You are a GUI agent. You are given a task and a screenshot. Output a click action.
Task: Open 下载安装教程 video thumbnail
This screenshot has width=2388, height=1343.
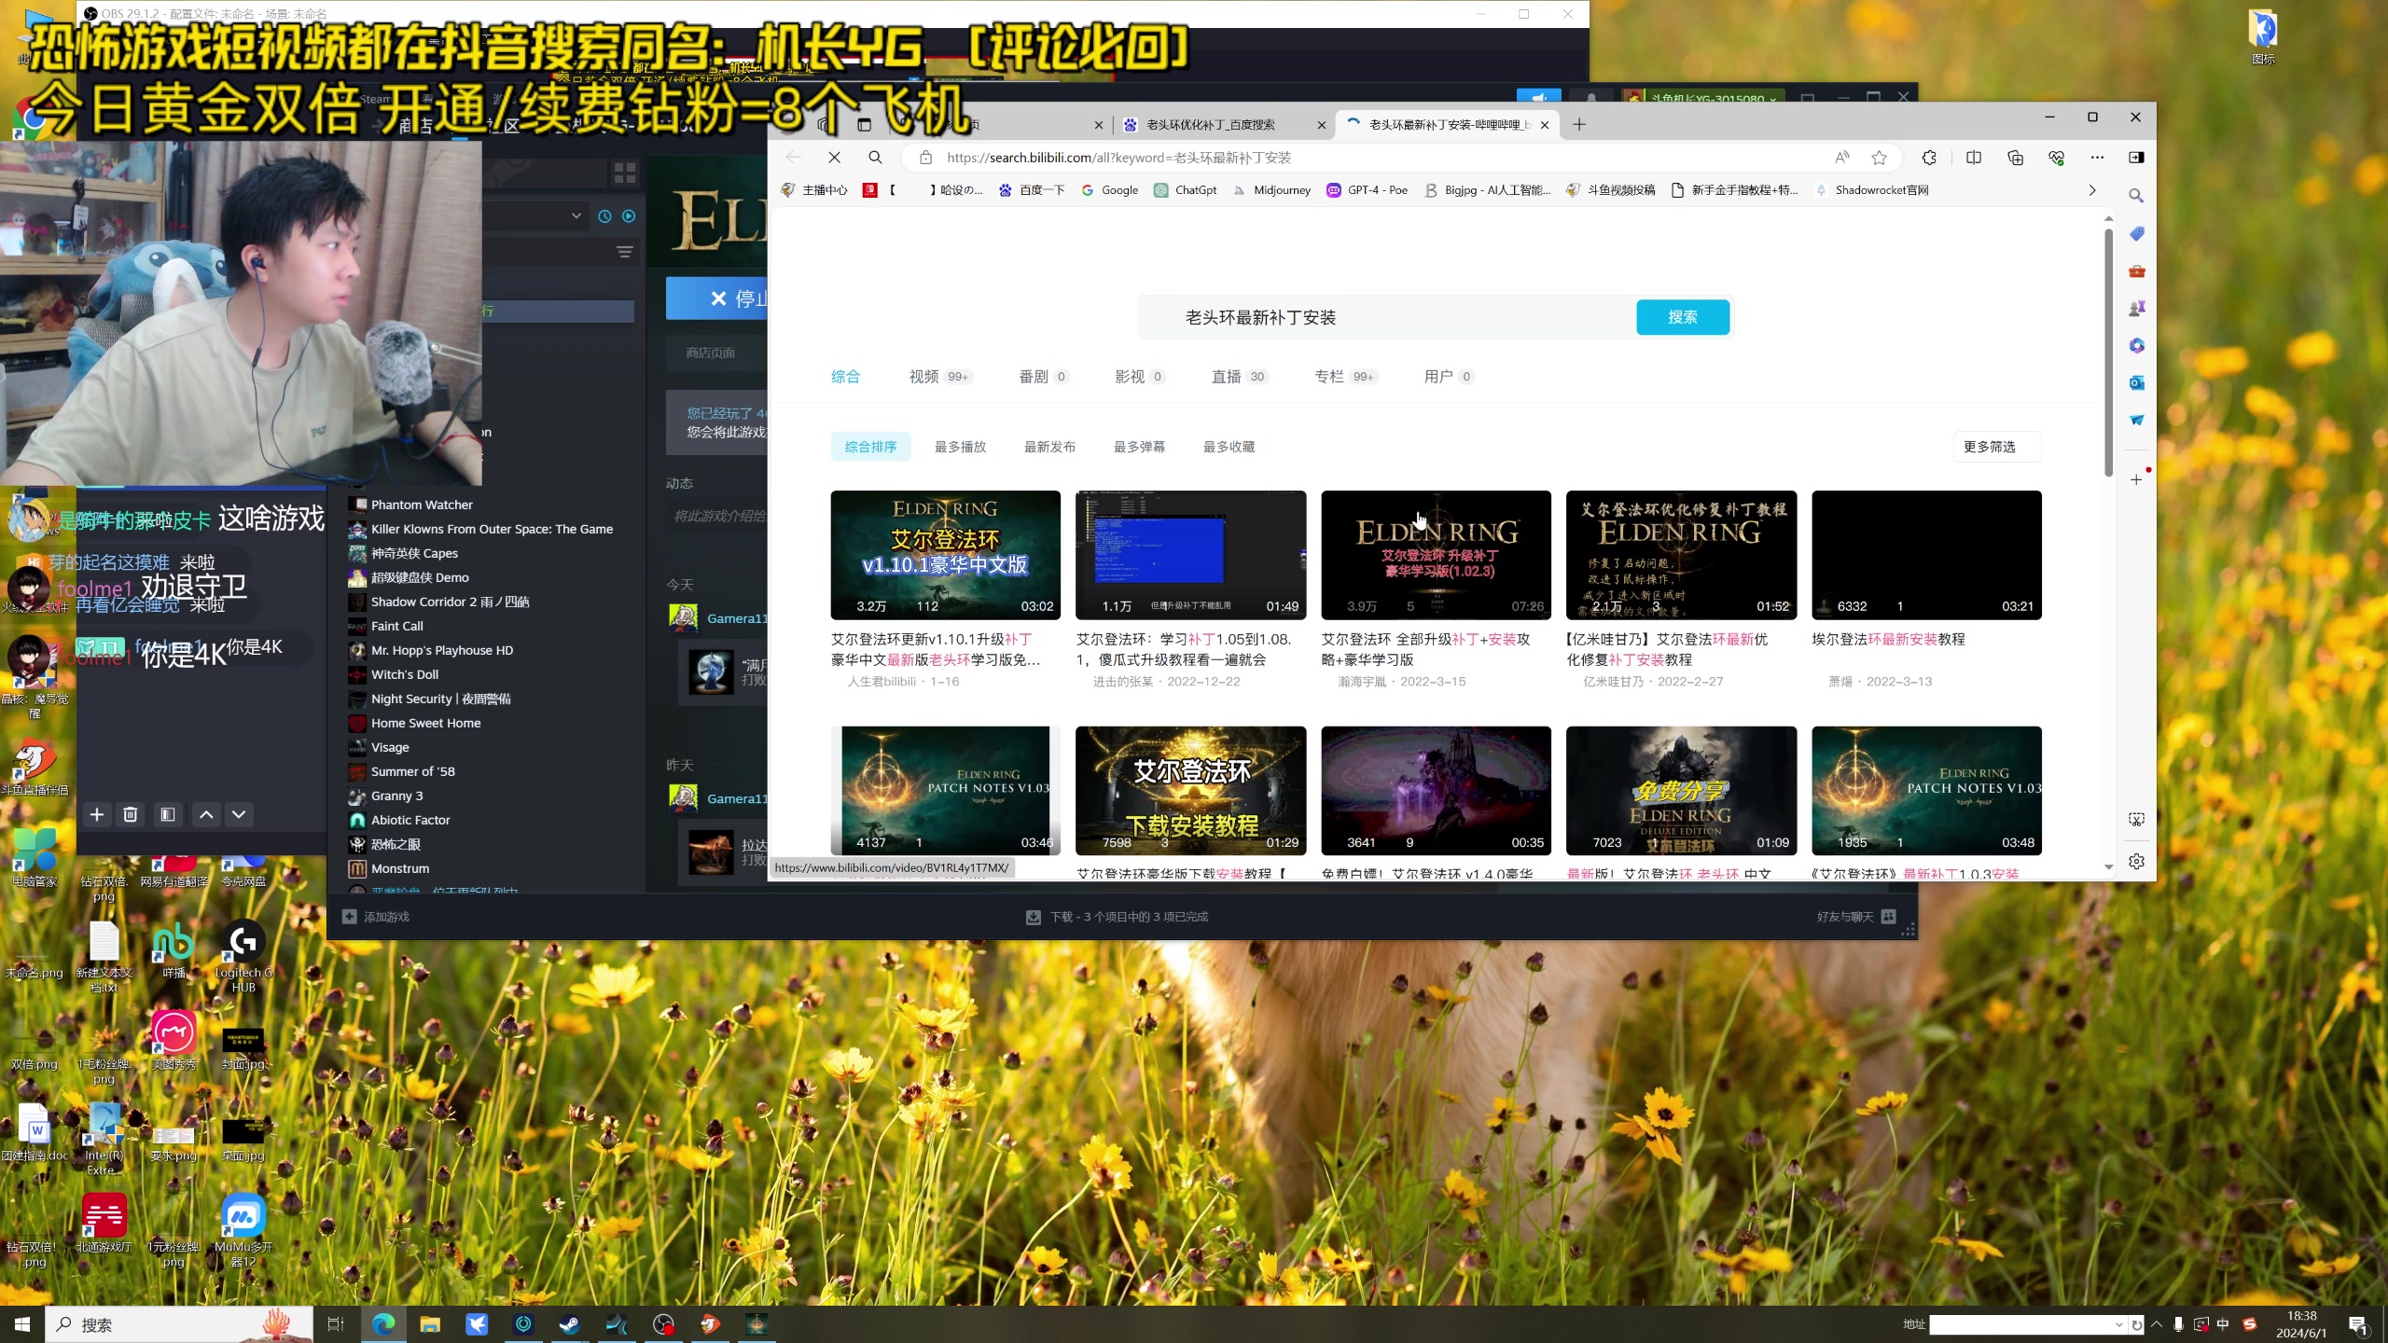coord(1190,791)
